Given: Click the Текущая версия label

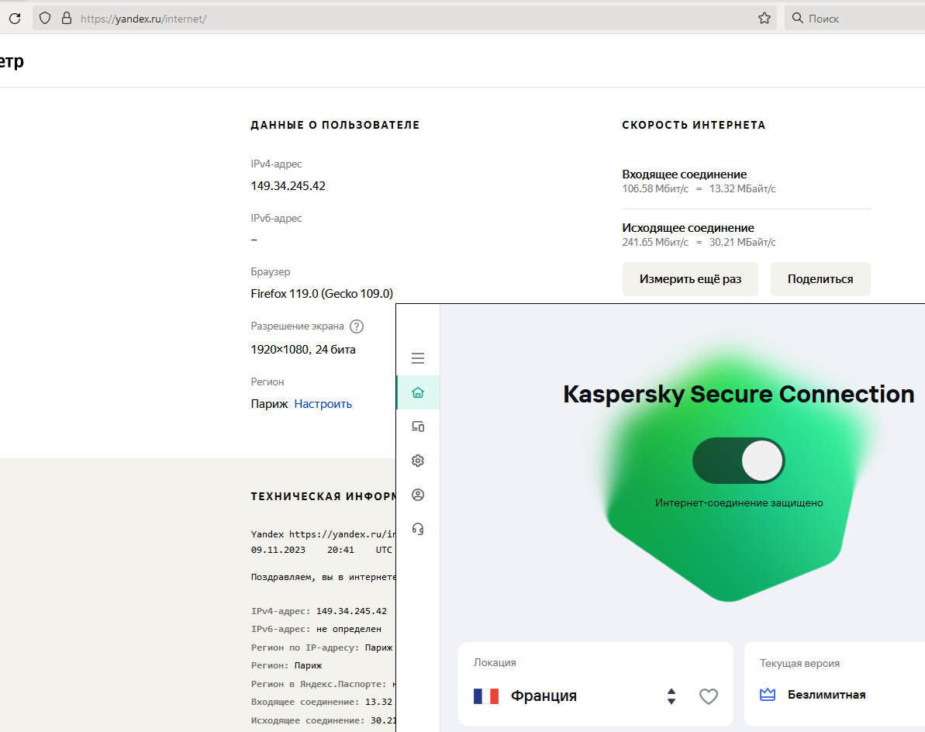Looking at the screenshot, I should 799,664.
